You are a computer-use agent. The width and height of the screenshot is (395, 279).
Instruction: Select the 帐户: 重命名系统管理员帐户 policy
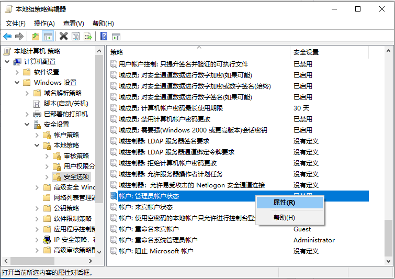(158, 240)
